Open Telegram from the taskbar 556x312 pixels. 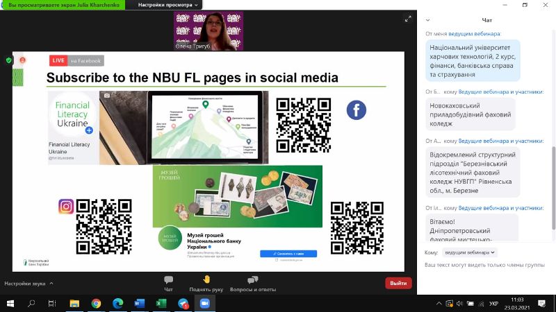coord(183,304)
